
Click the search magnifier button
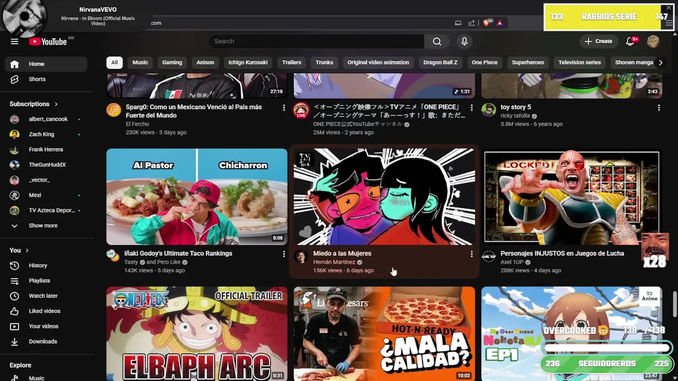[x=437, y=41]
